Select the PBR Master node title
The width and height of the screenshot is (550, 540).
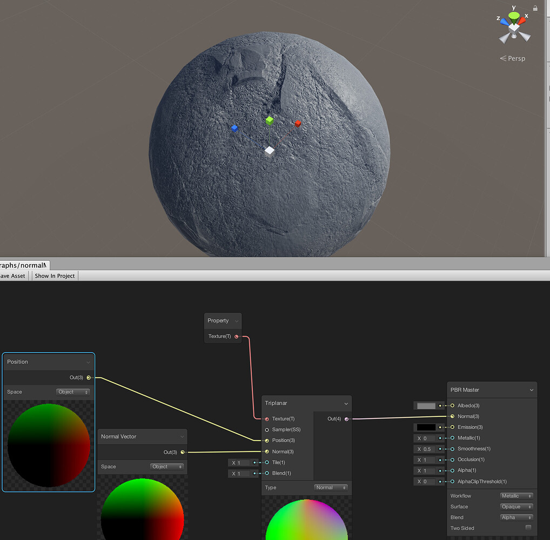coord(465,390)
